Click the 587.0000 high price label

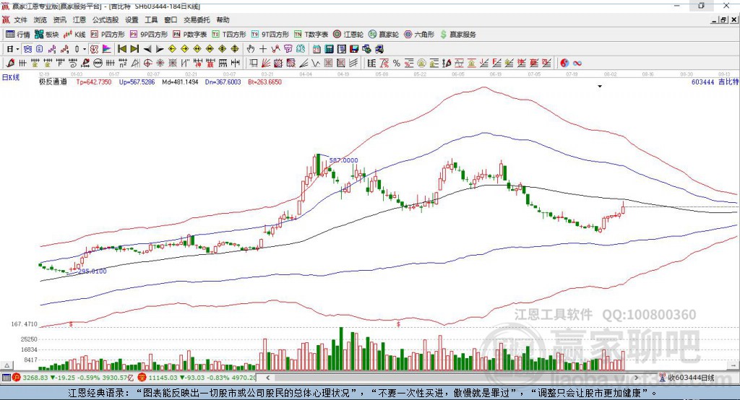point(343,160)
